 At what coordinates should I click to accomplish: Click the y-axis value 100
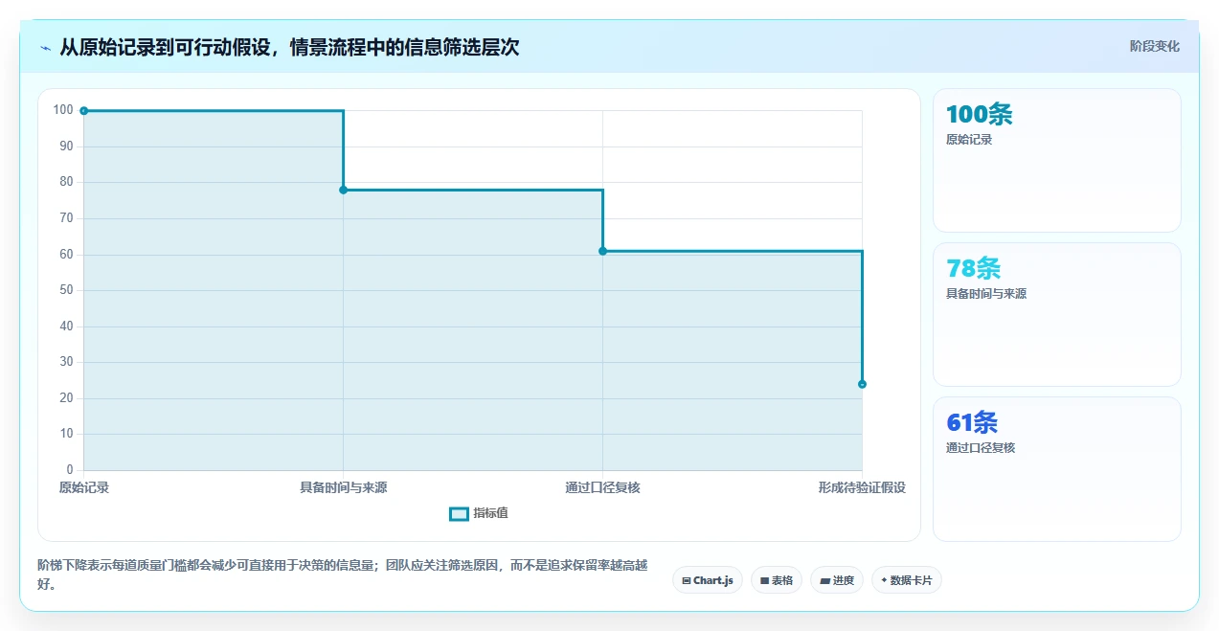(x=63, y=110)
